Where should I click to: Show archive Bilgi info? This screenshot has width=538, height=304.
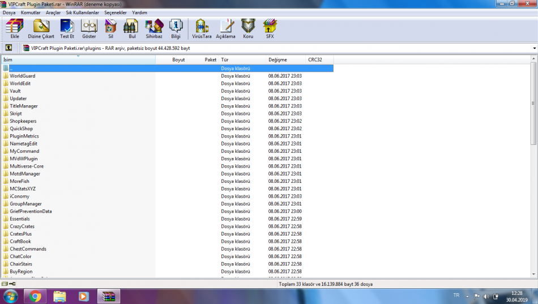pyautogui.click(x=176, y=29)
